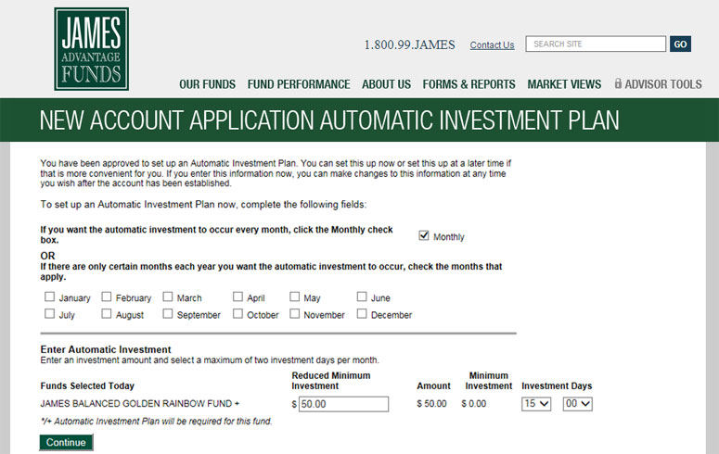Screen dimensions: 719x454
Task: Tick the July checkbox
Action: coord(49,314)
